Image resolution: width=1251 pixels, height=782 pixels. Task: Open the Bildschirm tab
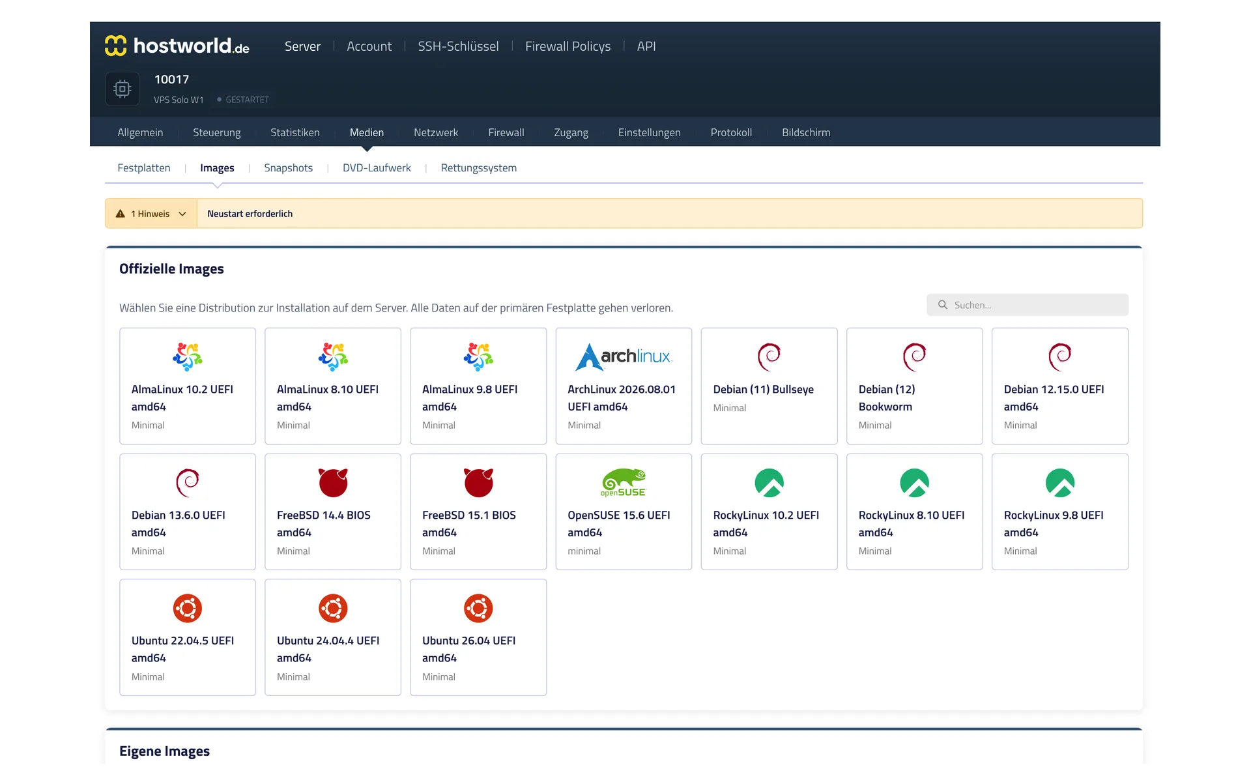click(x=806, y=132)
